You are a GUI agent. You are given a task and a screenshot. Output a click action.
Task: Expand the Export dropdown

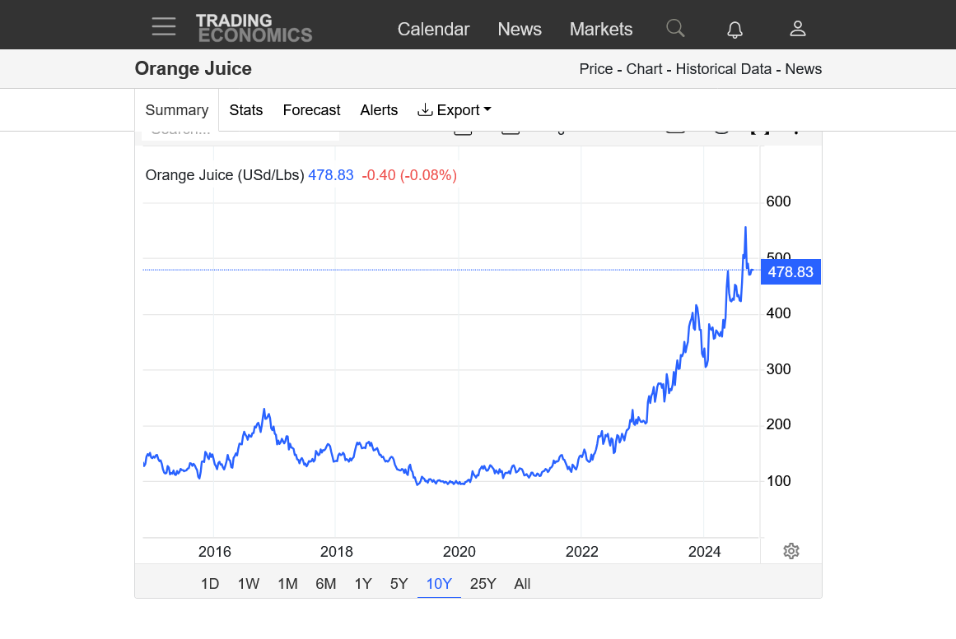pyautogui.click(x=455, y=110)
